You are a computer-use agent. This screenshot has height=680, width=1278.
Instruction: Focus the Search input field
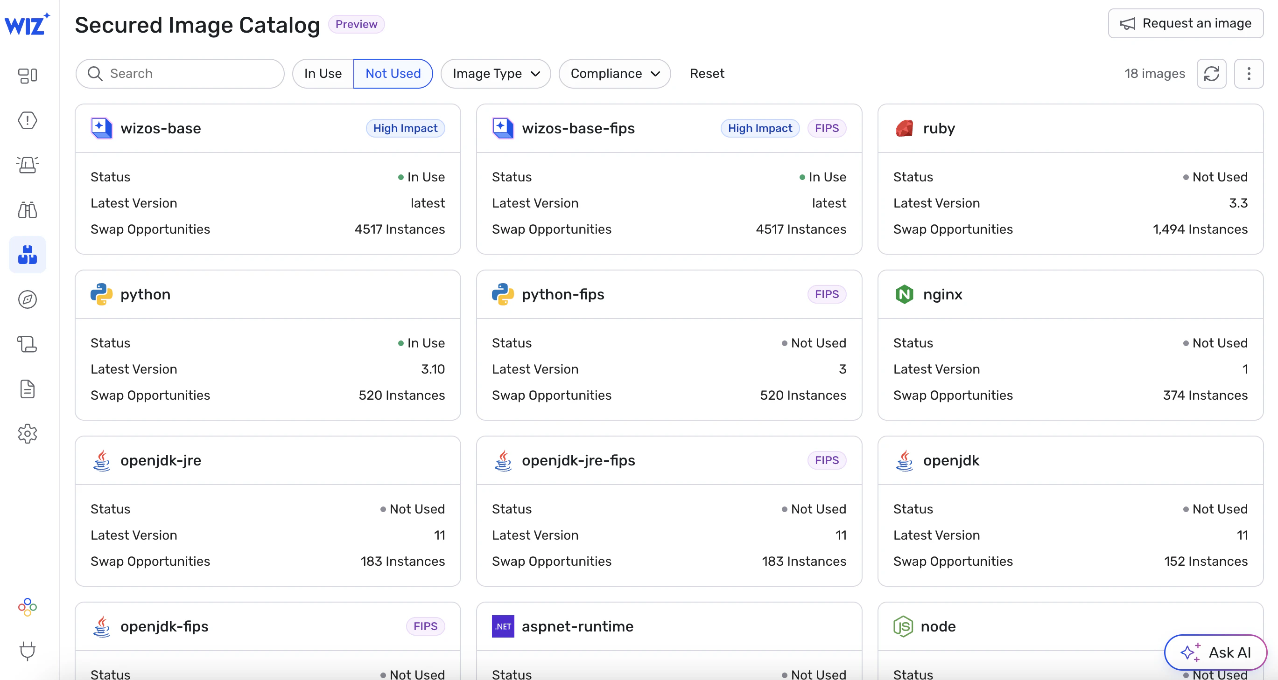tap(180, 74)
